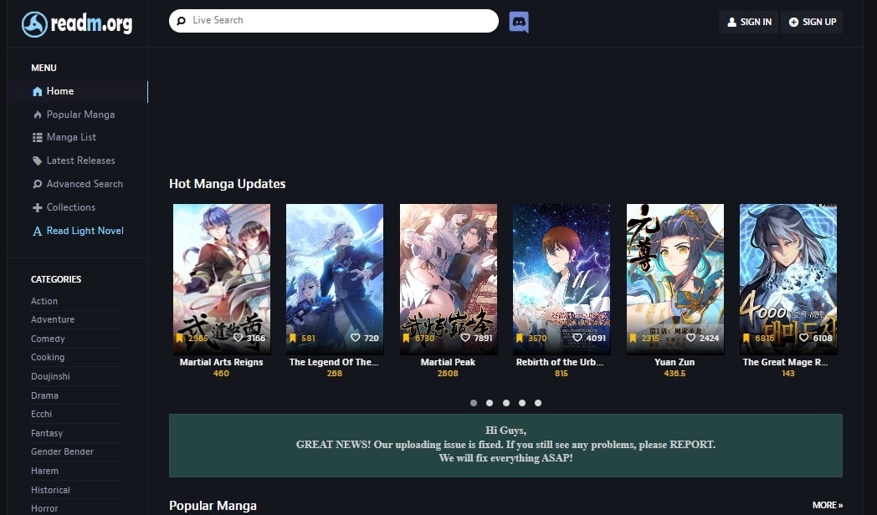Viewport: 877px width, 515px height.
Task: Open the Discord icon link
Action: click(x=519, y=23)
